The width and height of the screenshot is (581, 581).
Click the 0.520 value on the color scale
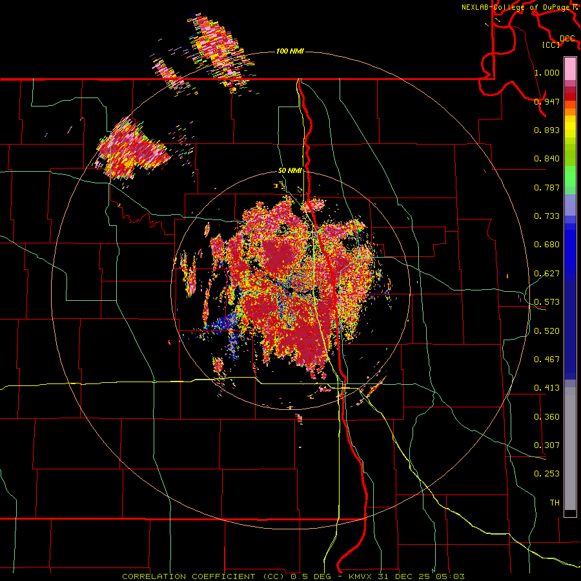click(x=547, y=331)
